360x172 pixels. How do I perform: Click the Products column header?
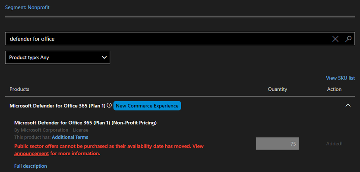[x=19, y=89]
